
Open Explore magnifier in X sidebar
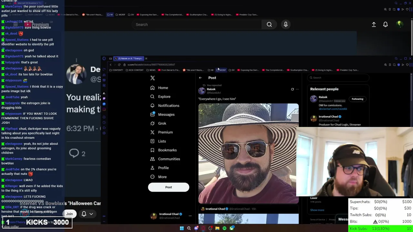coord(152,97)
